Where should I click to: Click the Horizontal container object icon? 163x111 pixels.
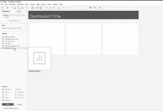coord(3,90)
